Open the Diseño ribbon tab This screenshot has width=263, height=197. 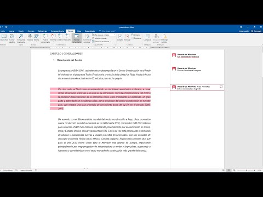21,31
